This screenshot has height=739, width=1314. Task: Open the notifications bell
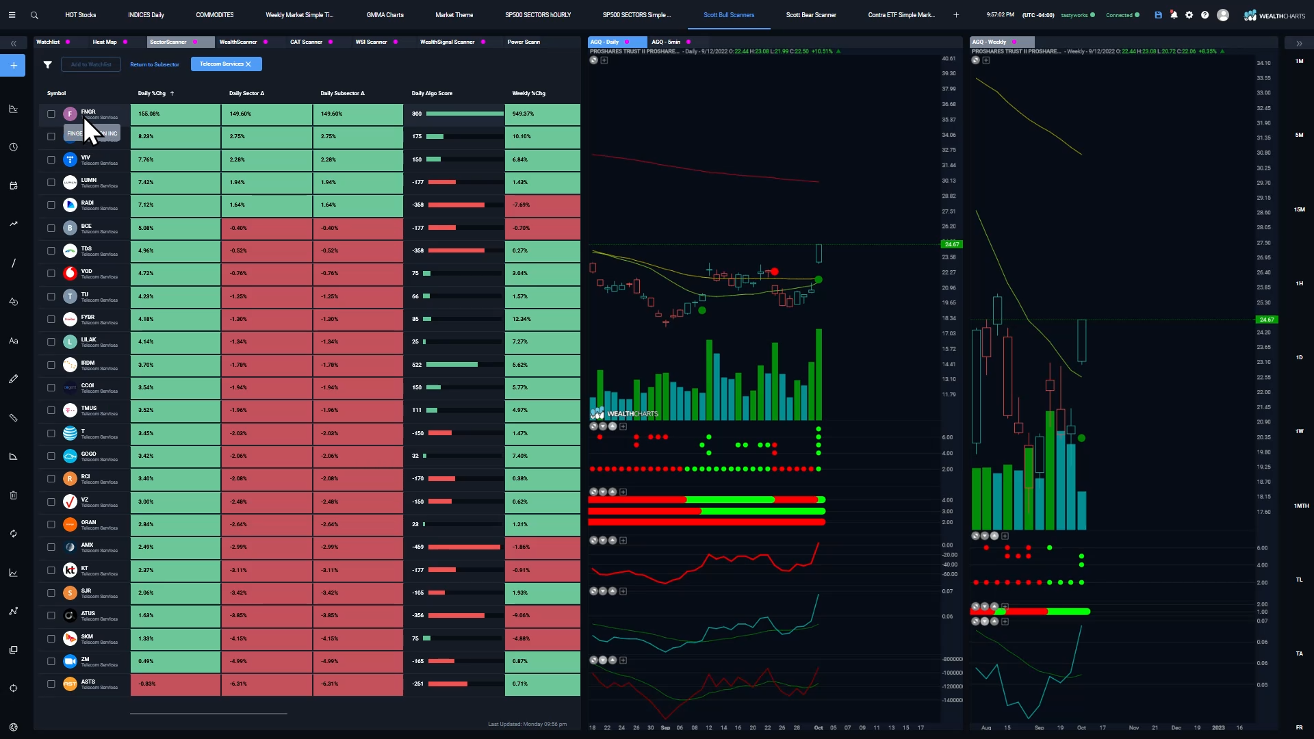click(x=1174, y=15)
